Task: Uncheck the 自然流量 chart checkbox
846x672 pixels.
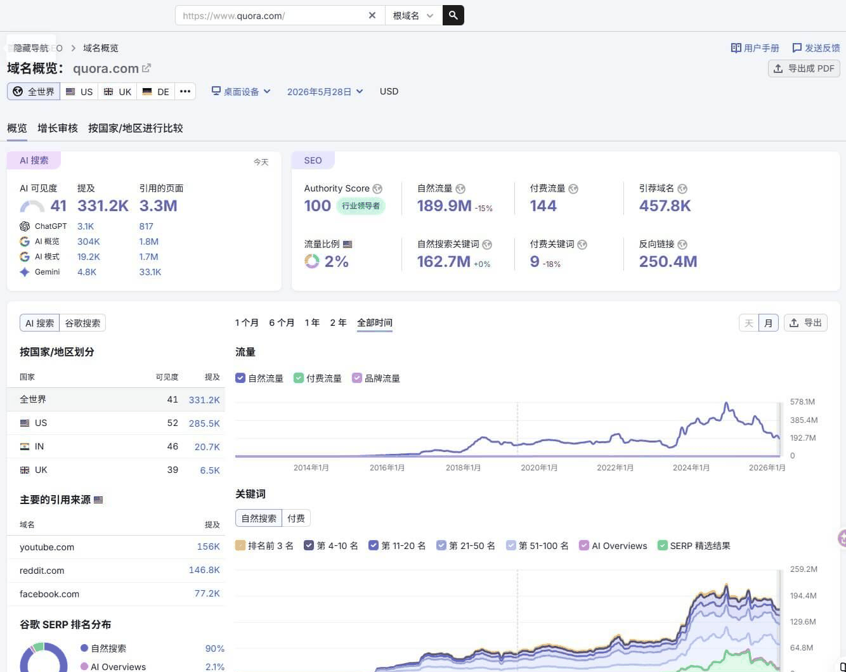Action: click(240, 378)
